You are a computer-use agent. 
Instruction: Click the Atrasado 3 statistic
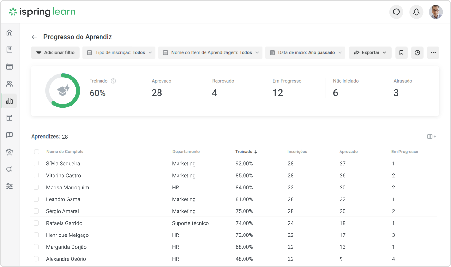403,88
